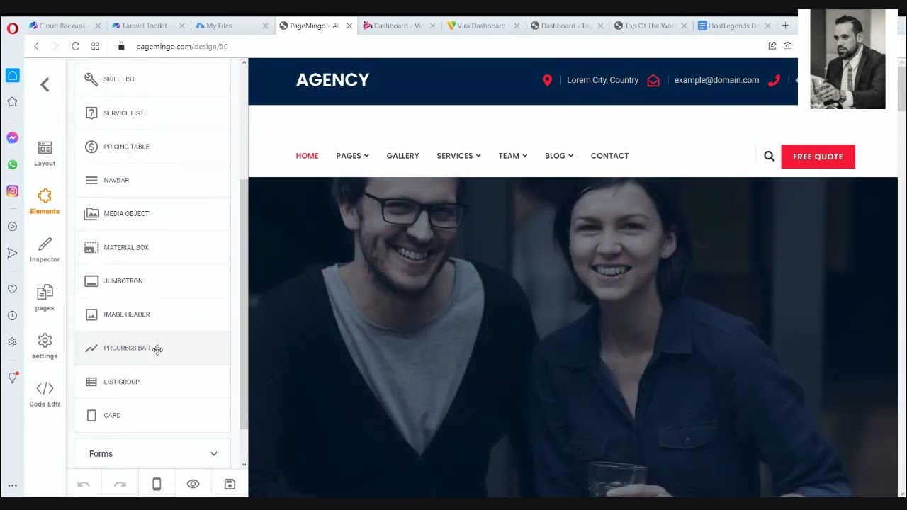Insert the Progress Bar element

(152, 348)
